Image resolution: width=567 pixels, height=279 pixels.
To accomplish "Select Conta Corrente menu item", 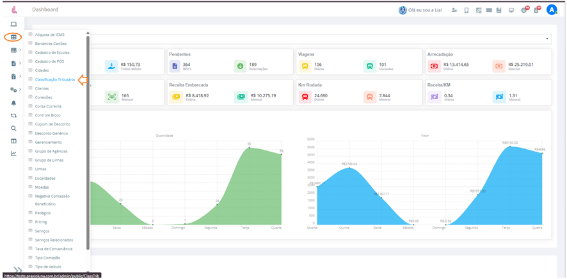I will coord(48,106).
